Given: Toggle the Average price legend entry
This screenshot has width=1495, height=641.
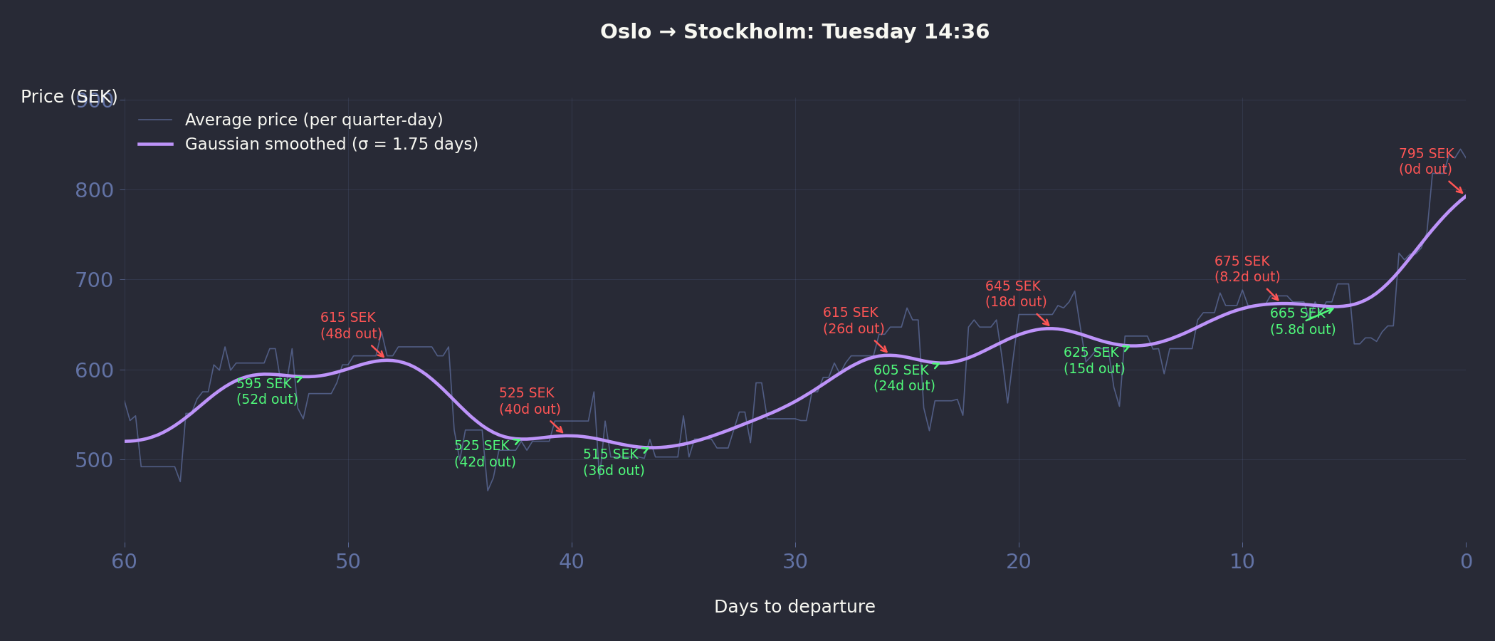Looking at the screenshot, I should [x=313, y=120].
